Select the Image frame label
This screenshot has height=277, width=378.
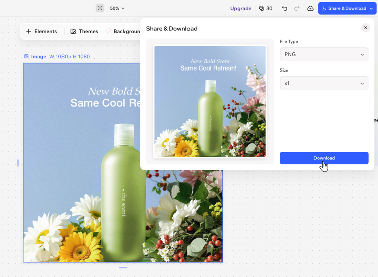coord(35,57)
